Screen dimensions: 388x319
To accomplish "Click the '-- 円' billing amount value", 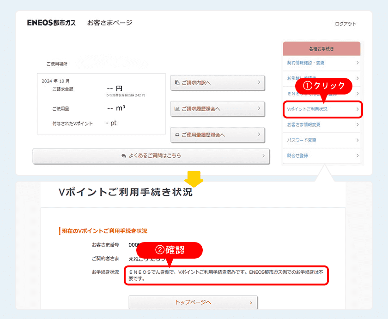I will [x=115, y=89].
